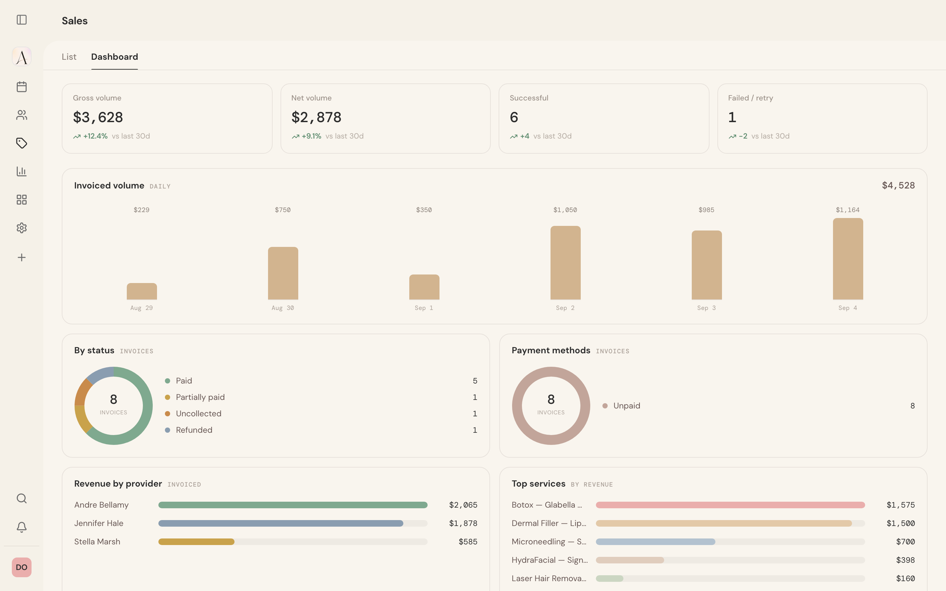The width and height of the screenshot is (946, 591).
Task: Click the Sep 4 invoiced volume bar
Action: click(848, 259)
